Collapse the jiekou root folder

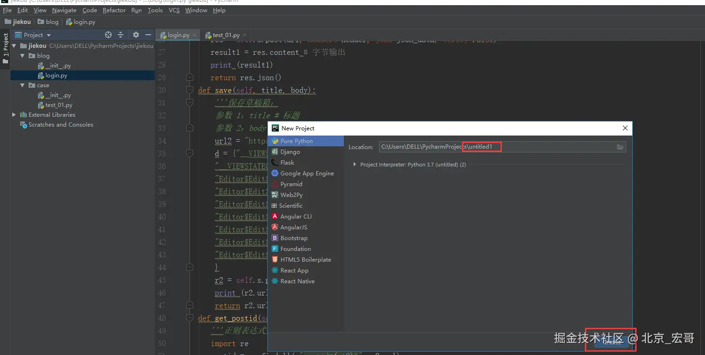14,46
